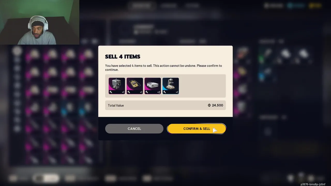Click the Sell 4 Items heading
The height and width of the screenshot is (186, 331).
coord(123,57)
